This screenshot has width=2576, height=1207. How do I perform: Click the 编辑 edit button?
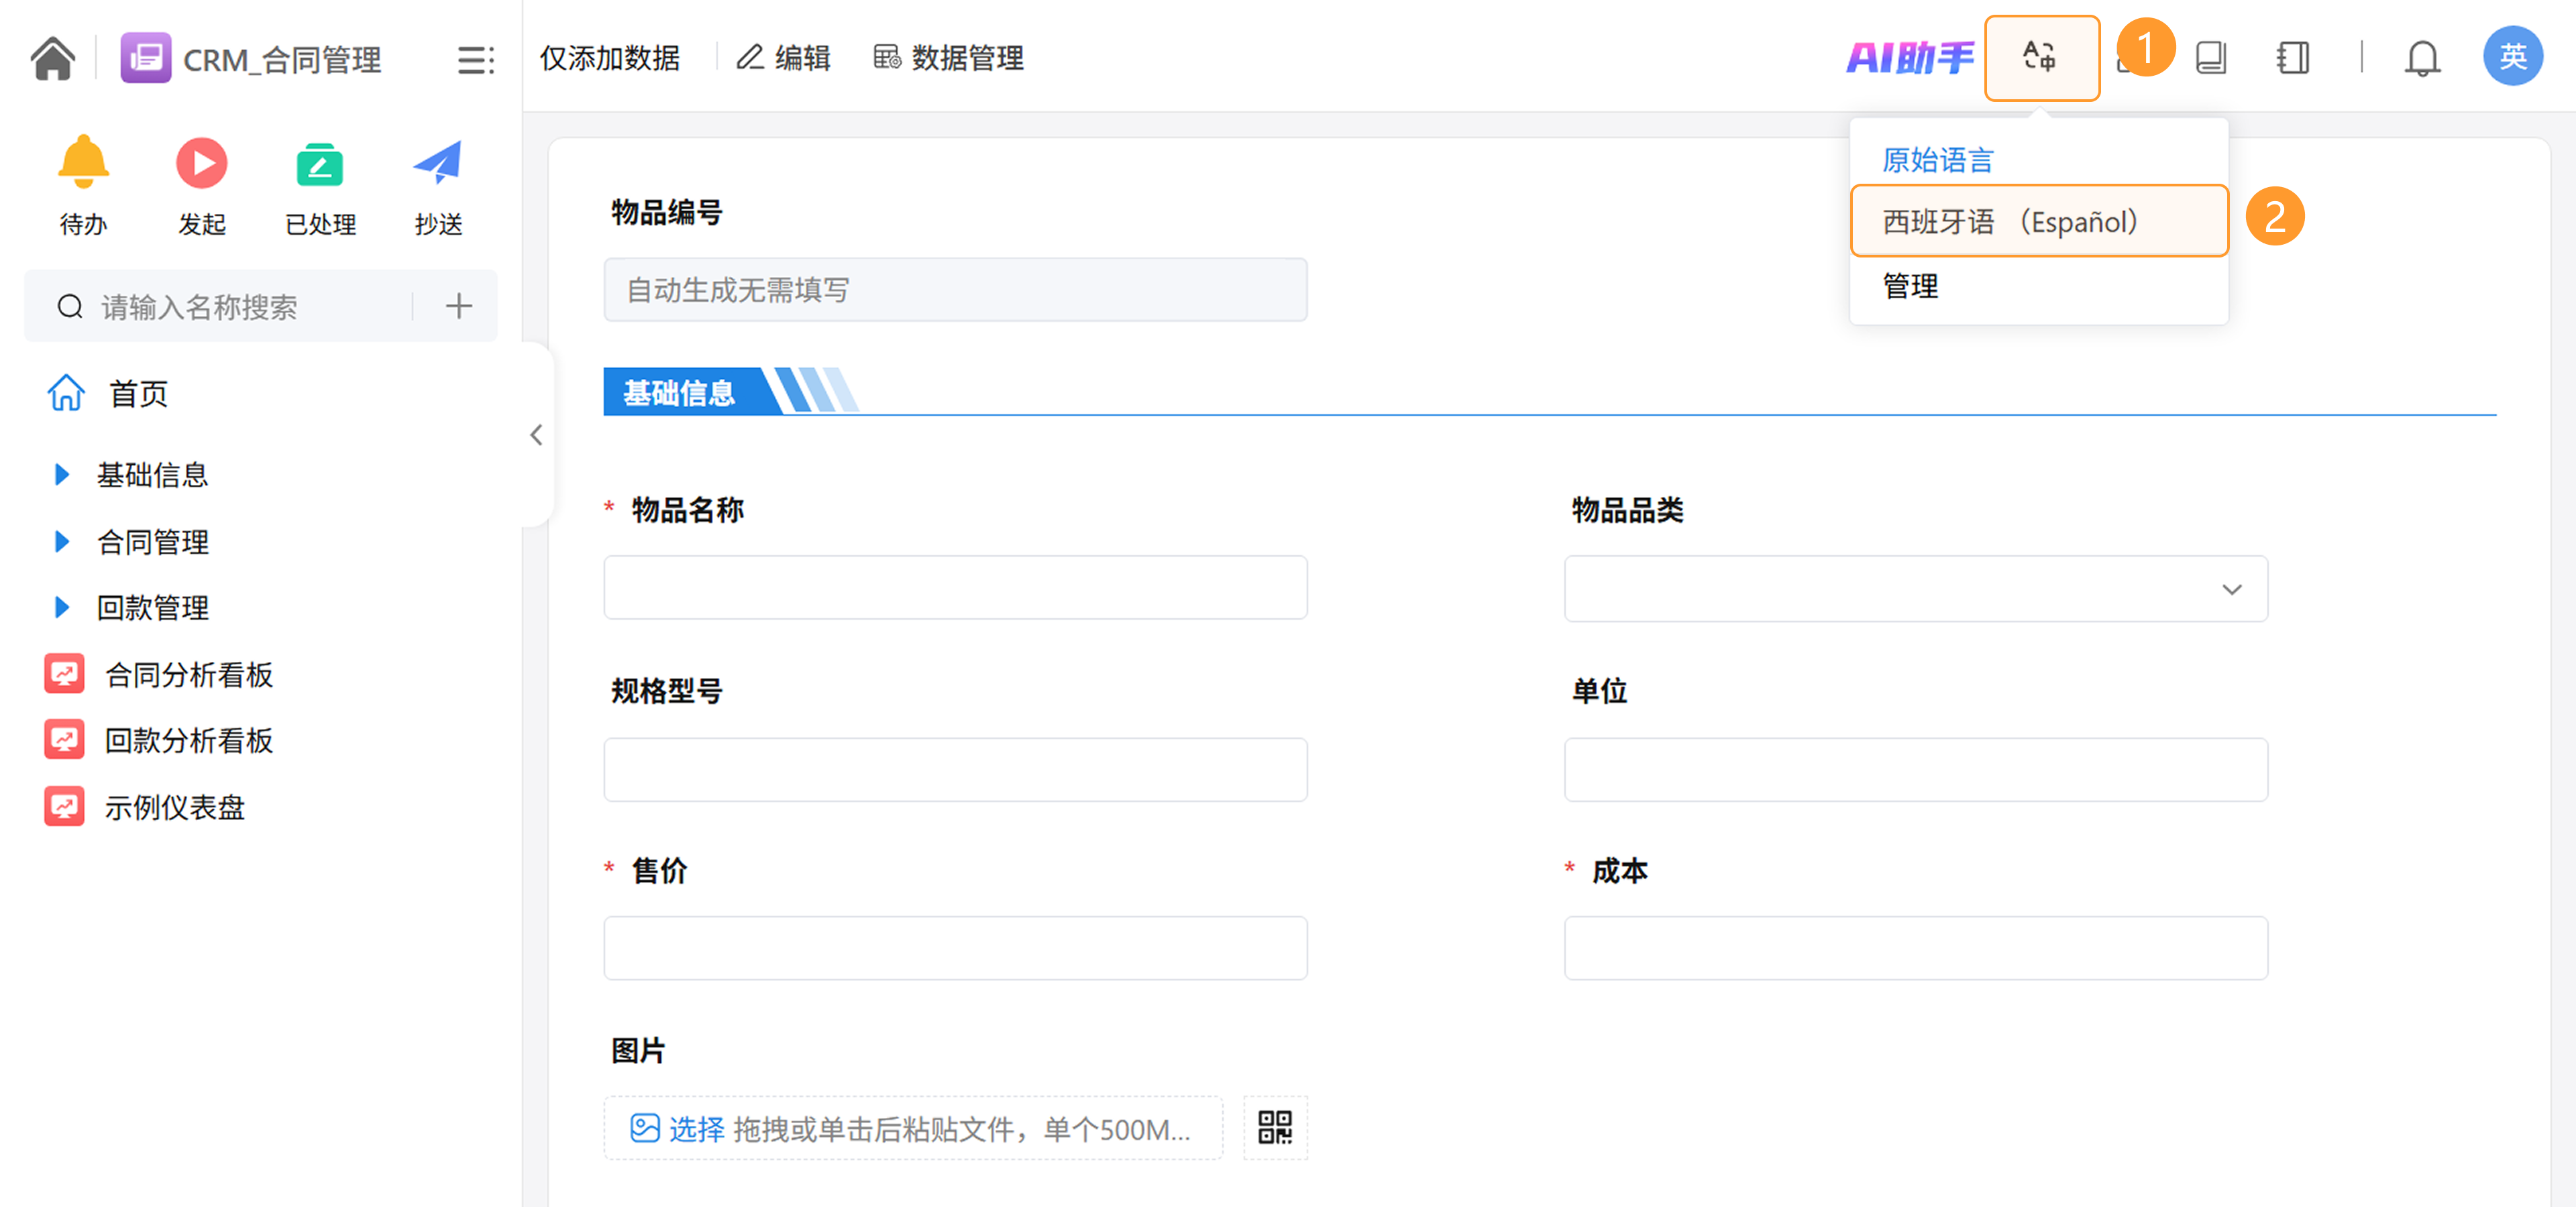(x=784, y=58)
